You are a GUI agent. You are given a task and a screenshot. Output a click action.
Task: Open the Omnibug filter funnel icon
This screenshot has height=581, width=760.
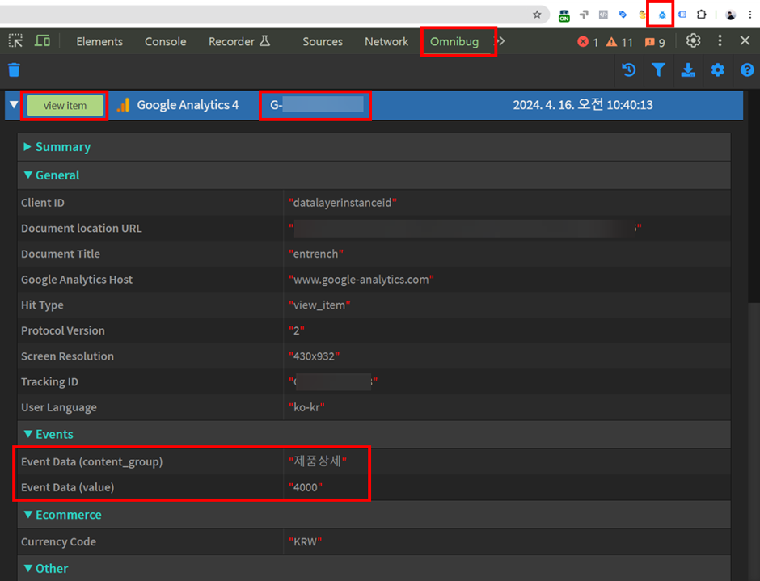pyautogui.click(x=658, y=70)
